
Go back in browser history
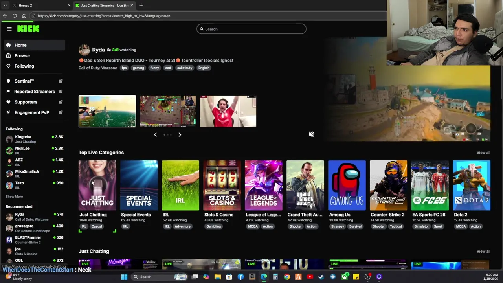click(5, 16)
